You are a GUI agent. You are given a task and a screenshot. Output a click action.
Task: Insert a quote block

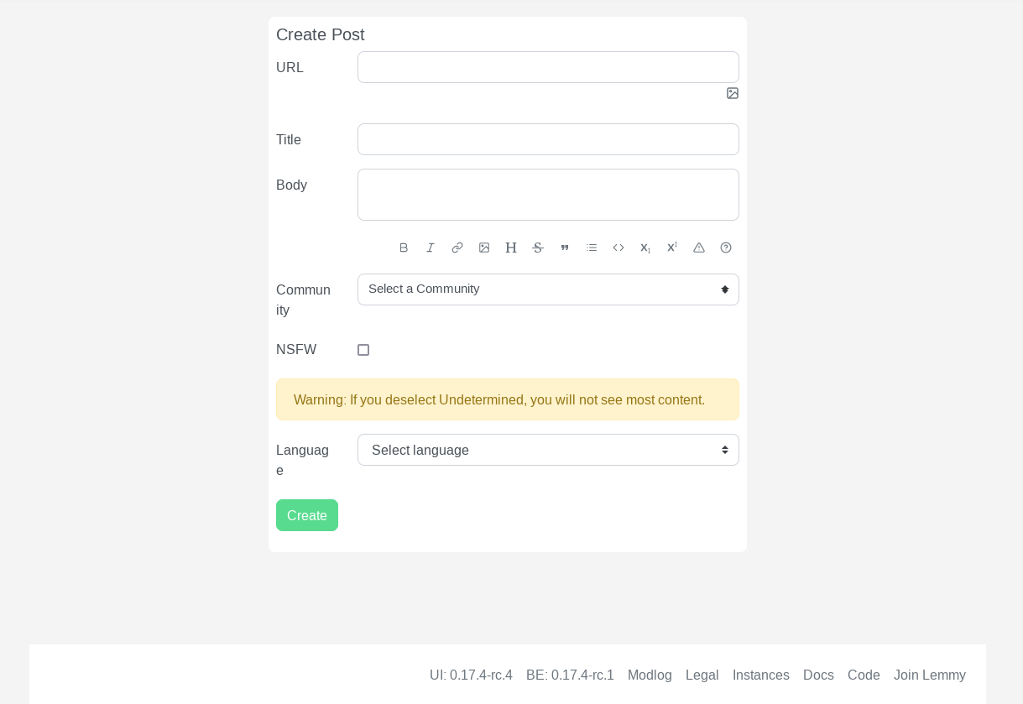(565, 248)
